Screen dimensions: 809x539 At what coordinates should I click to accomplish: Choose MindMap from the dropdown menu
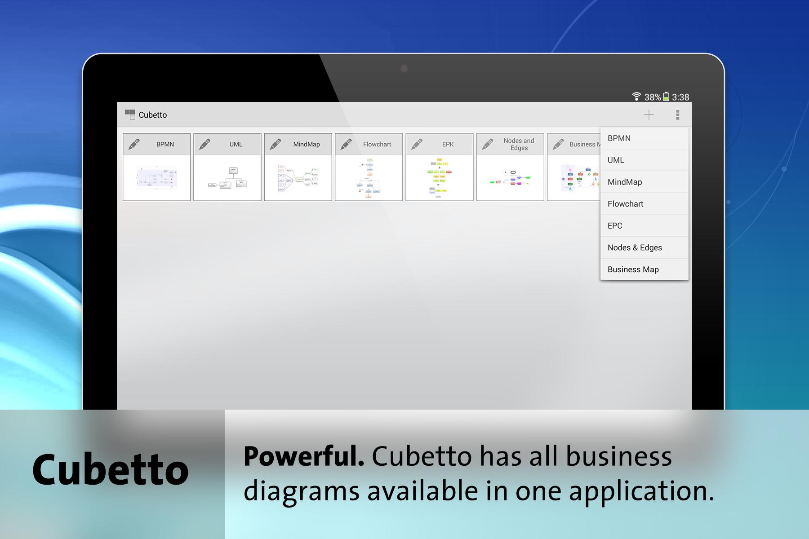click(x=645, y=182)
